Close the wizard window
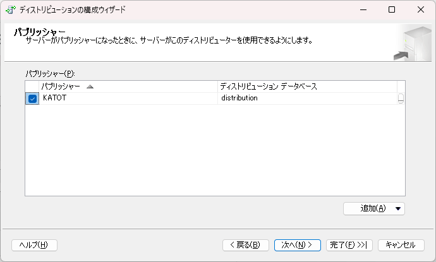The image size is (436, 262). click(421, 9)
